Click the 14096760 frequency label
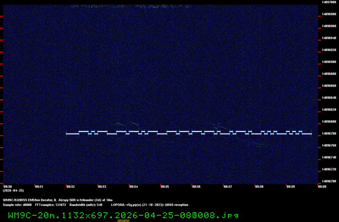This screenshot has height=222, width=339. pyautogui.click(x=329, y=145)
